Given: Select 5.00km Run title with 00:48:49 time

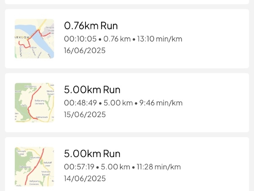Looking at the screenshot, I should [92, 90].
